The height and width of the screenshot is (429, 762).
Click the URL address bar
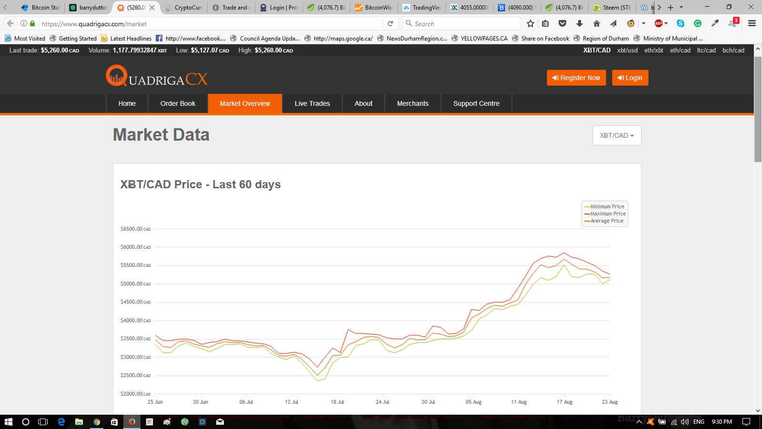210,23
